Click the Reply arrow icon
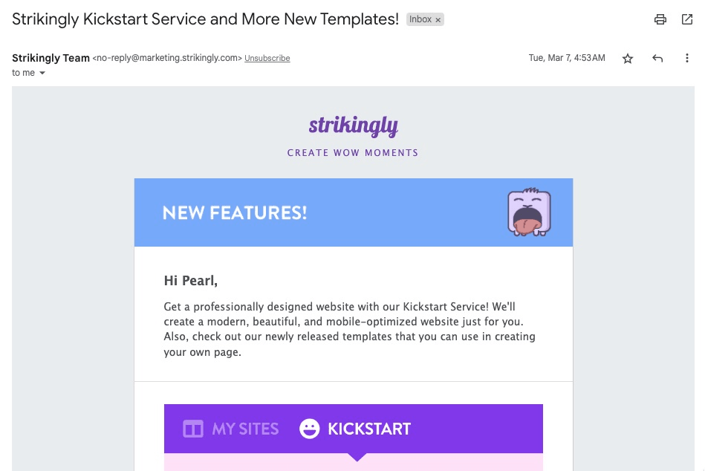The width and height of the screenshot is (705, 471). click(657, 58)
